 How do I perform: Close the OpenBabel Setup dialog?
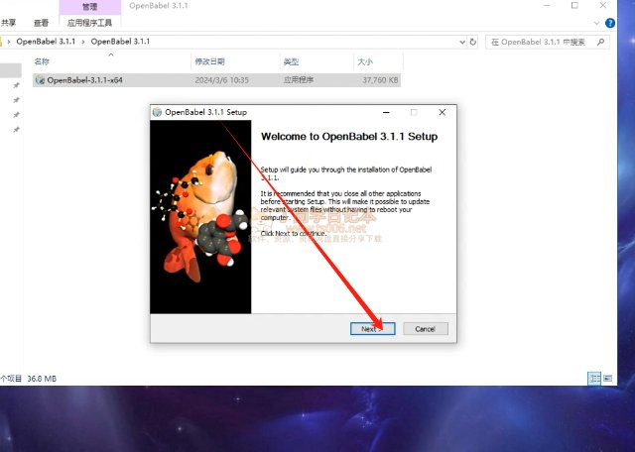click(443, 112)
